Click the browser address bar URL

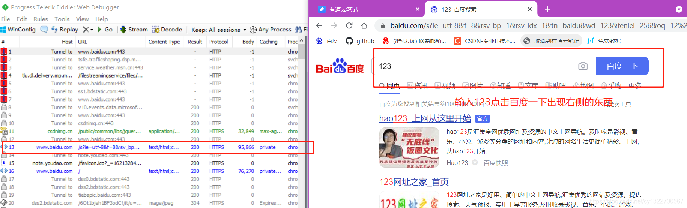[538, 26]
